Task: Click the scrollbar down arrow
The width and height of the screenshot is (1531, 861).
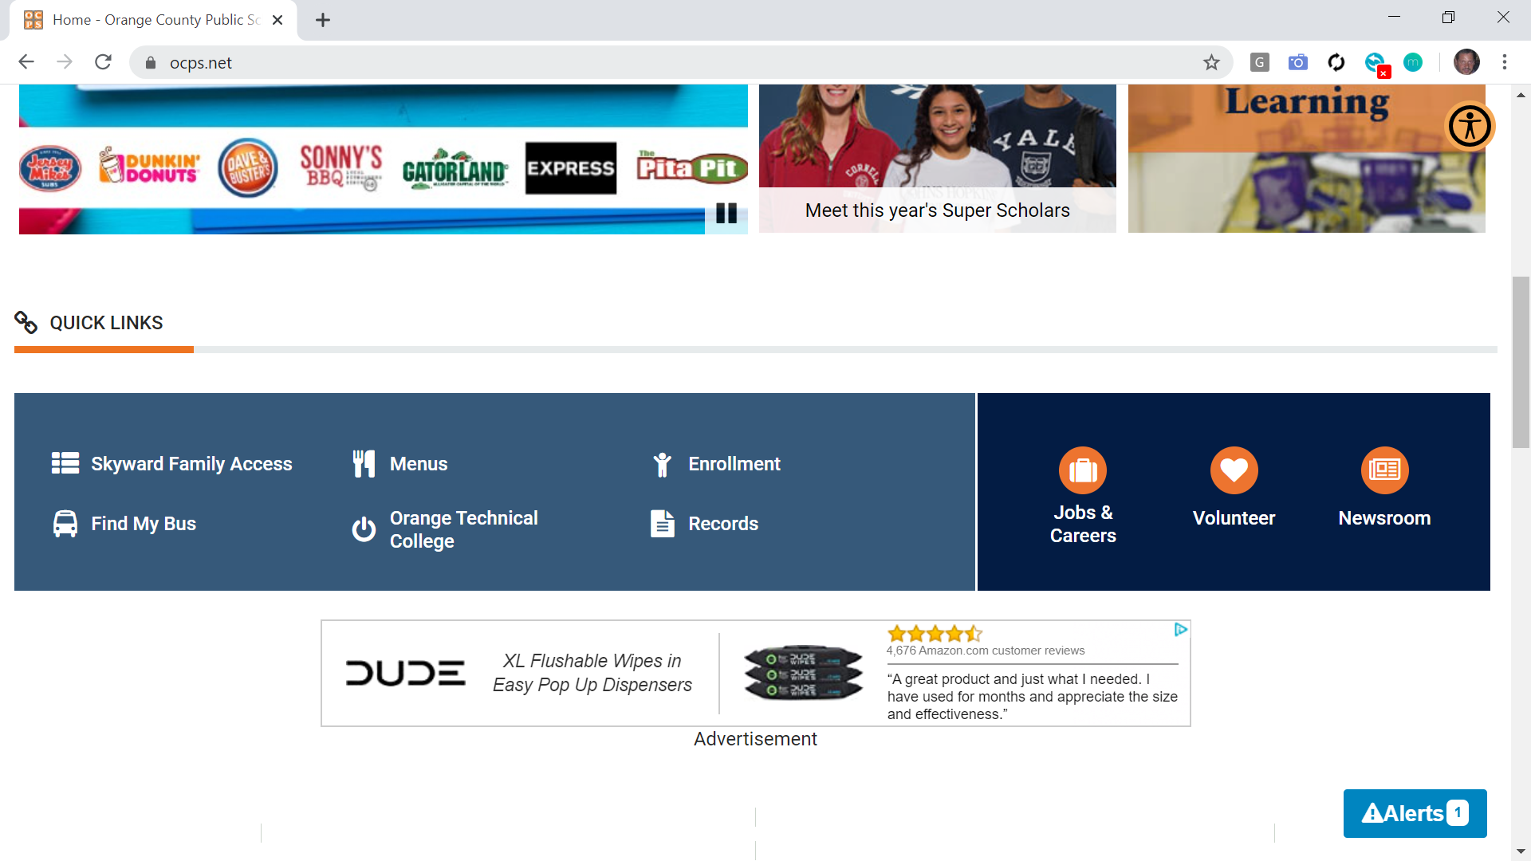Action: (x=1521, y=851)
